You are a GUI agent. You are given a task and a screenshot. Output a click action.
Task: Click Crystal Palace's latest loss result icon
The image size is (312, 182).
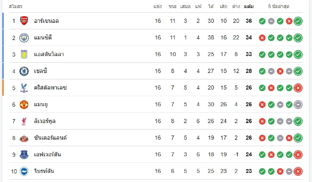[298, 88]
